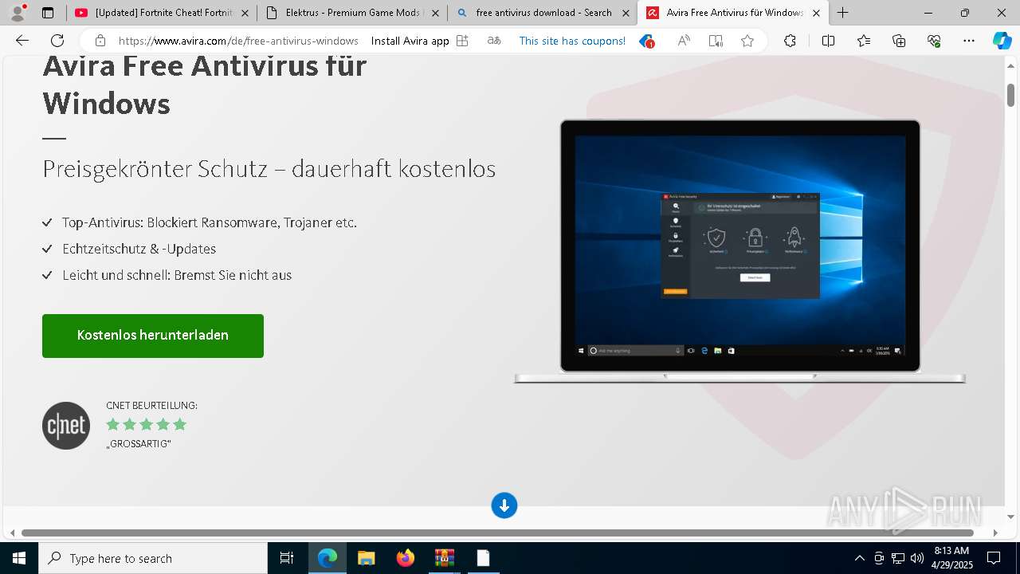Open Edge Settings and more menu
Image resolution: width=1020 pixels, height=574 pixels.
coord(969,41)
